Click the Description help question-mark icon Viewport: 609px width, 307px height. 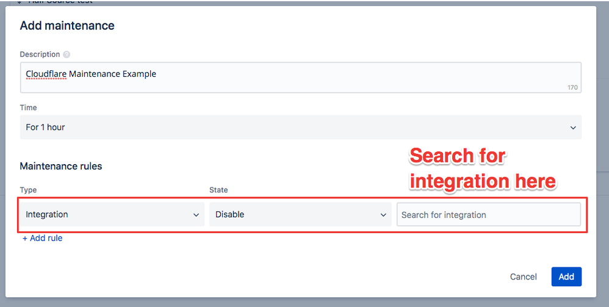pyautogui.click(x=67, y=54)
